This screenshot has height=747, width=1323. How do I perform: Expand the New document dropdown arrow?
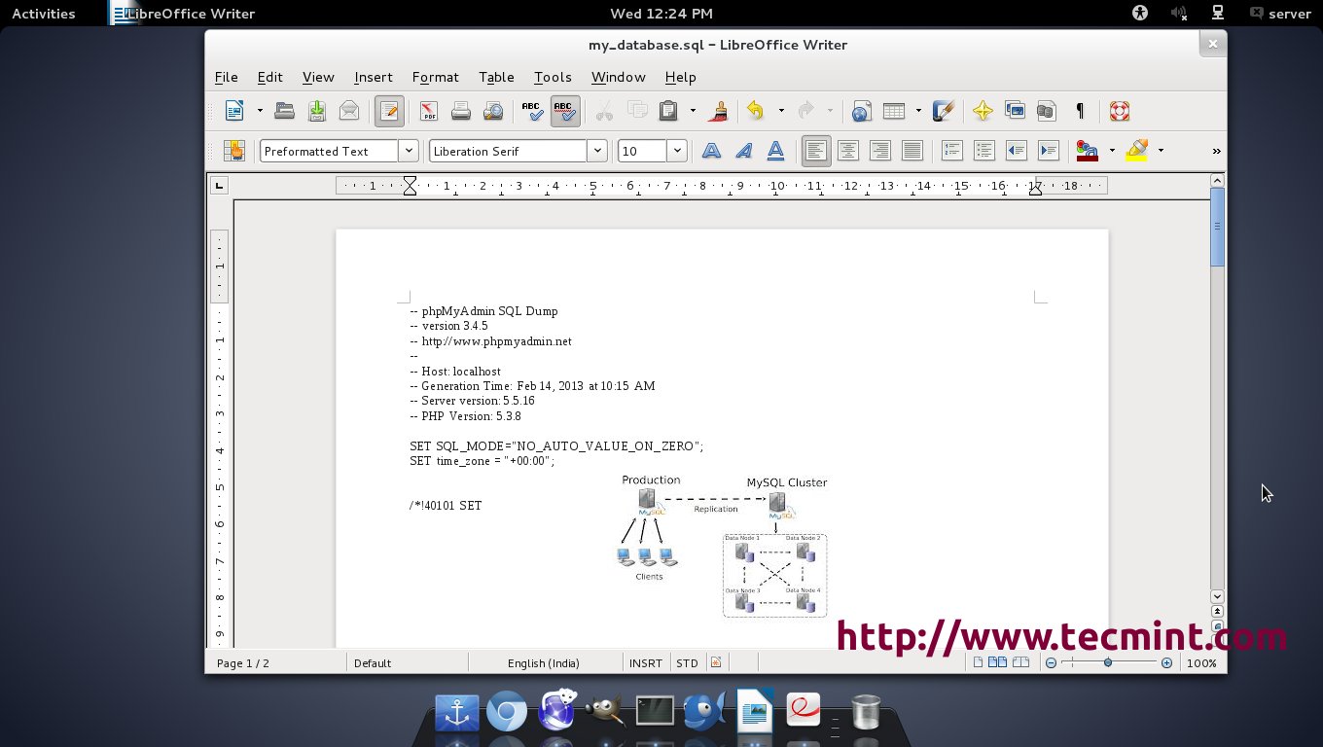click(x=260, y=111)
